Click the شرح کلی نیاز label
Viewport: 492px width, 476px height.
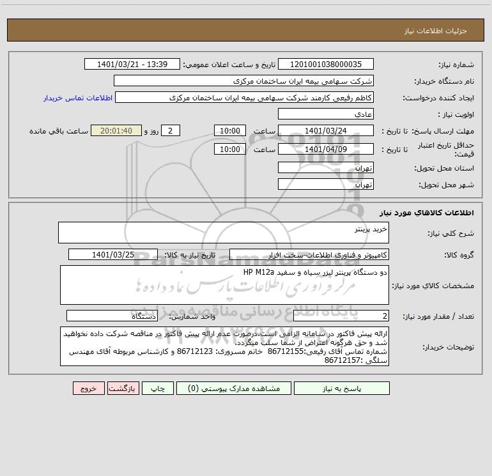pyautogui.click(x=451, y=233)
